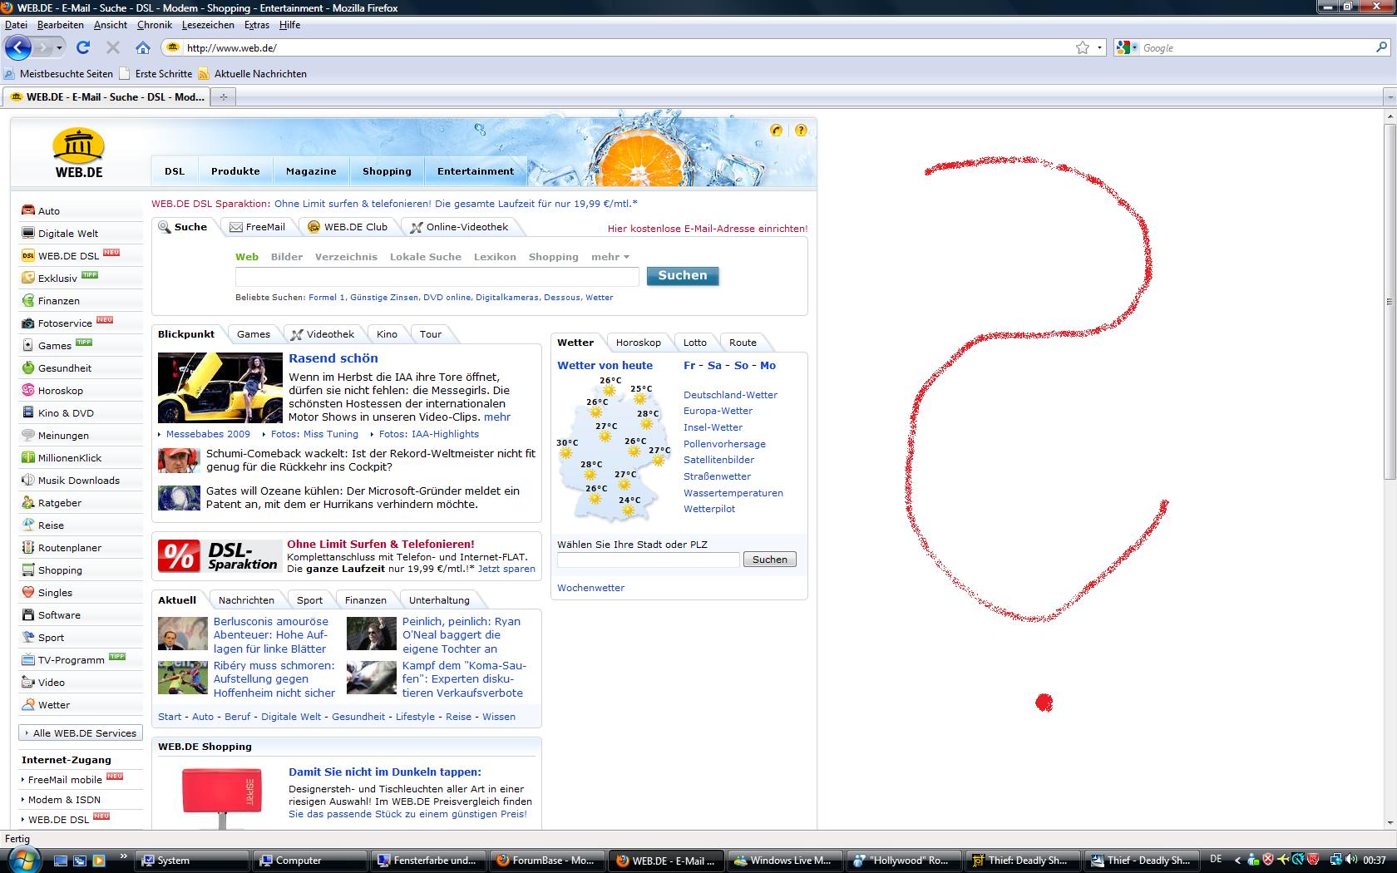1397x873 pixels.
Task: Open the Rasend schön headline link
Action: point(333,358)
